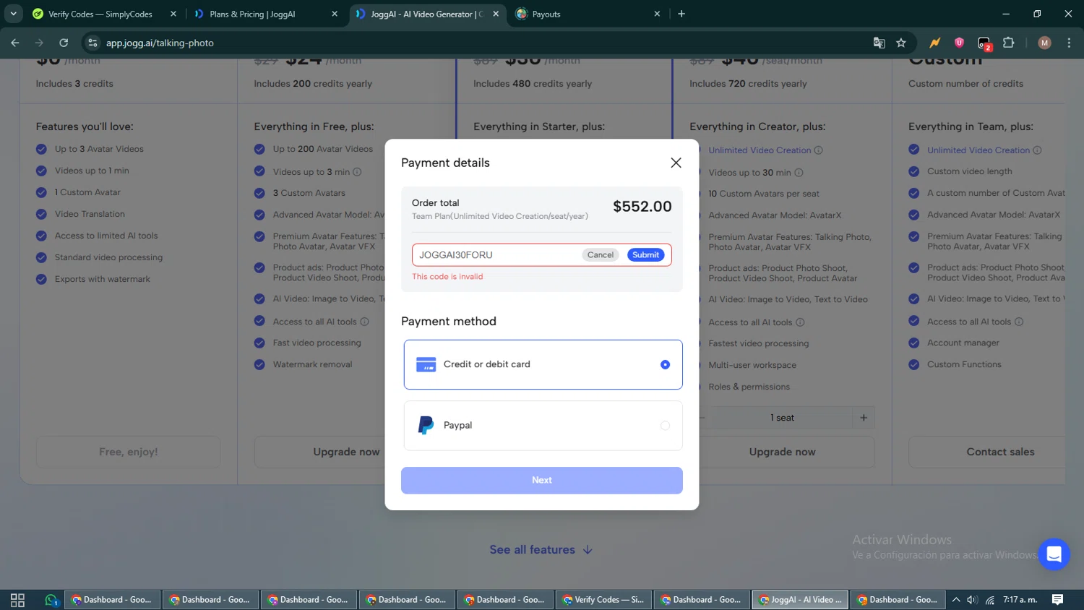Screen dimensions: 1084x610
Task: Cancel the coupon code entry
Action: tap(601, 254)
